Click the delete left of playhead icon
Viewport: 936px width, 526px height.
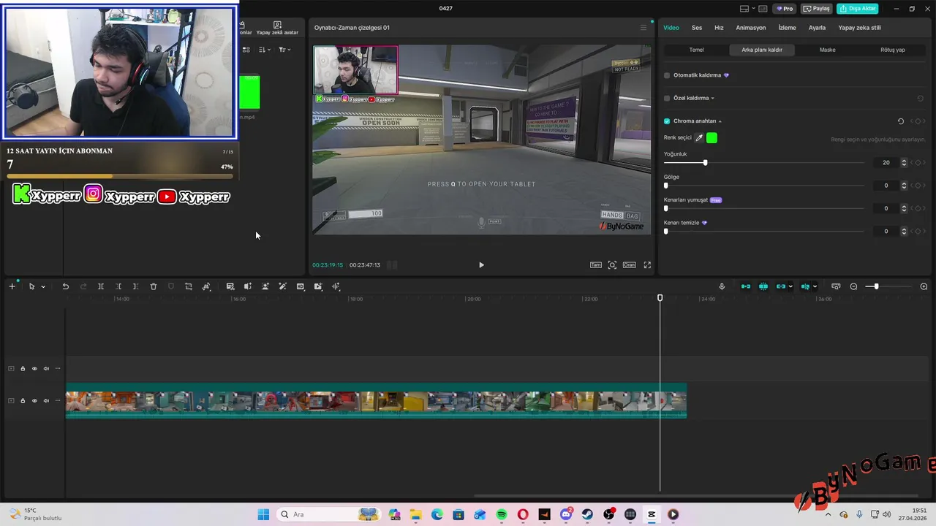[118, 286]
